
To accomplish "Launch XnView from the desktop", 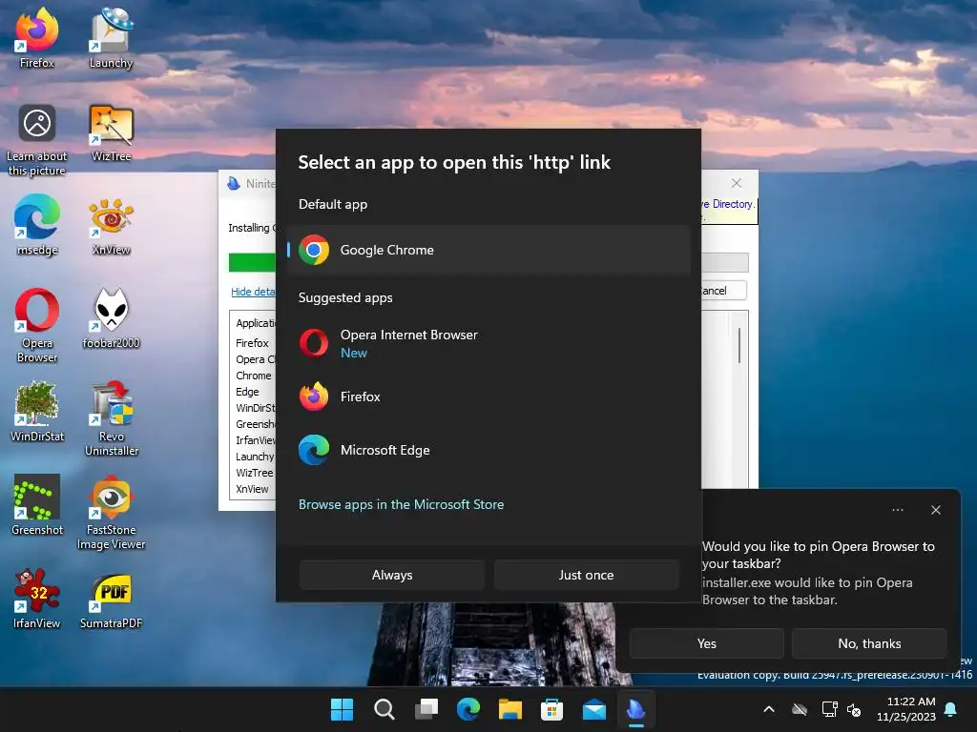I will point(111,225).
